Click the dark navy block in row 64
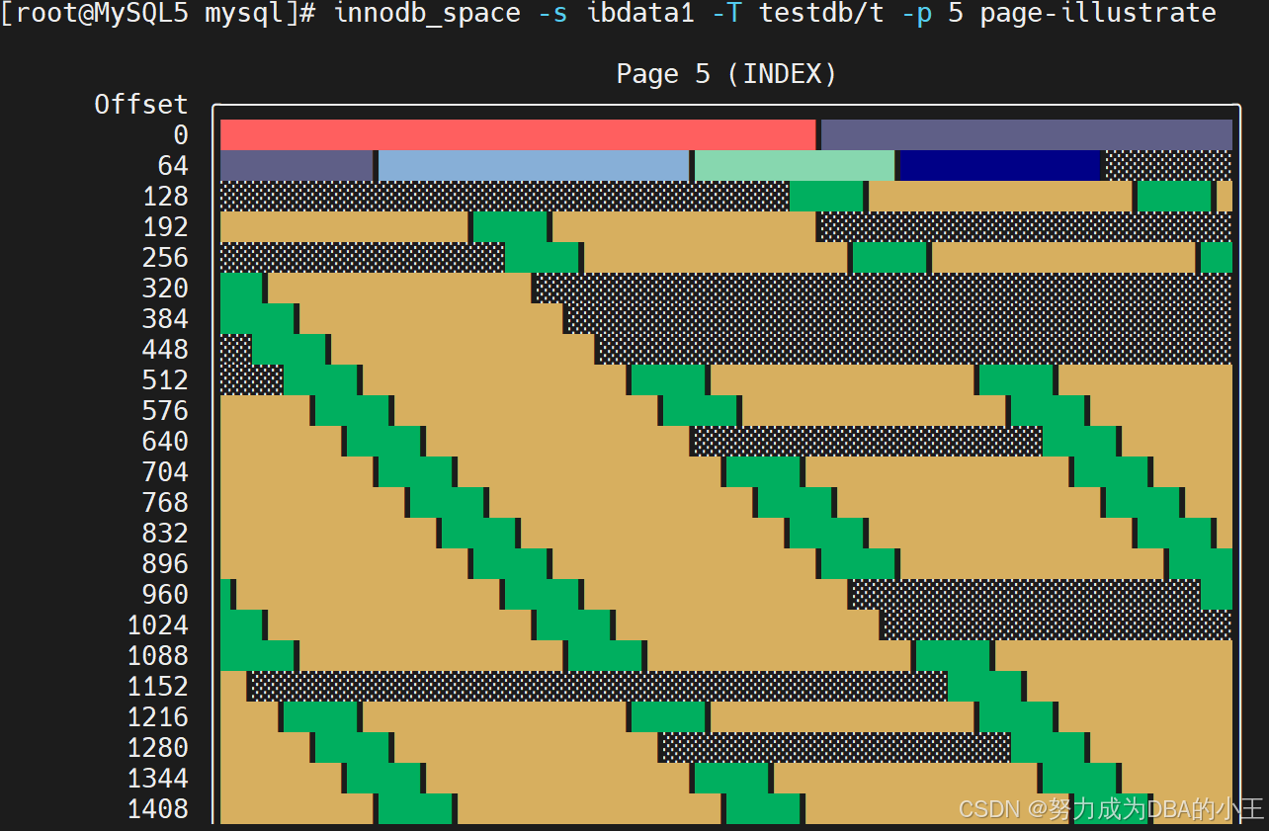This screenshot has width=1269, height=831. coord(1000,166)
